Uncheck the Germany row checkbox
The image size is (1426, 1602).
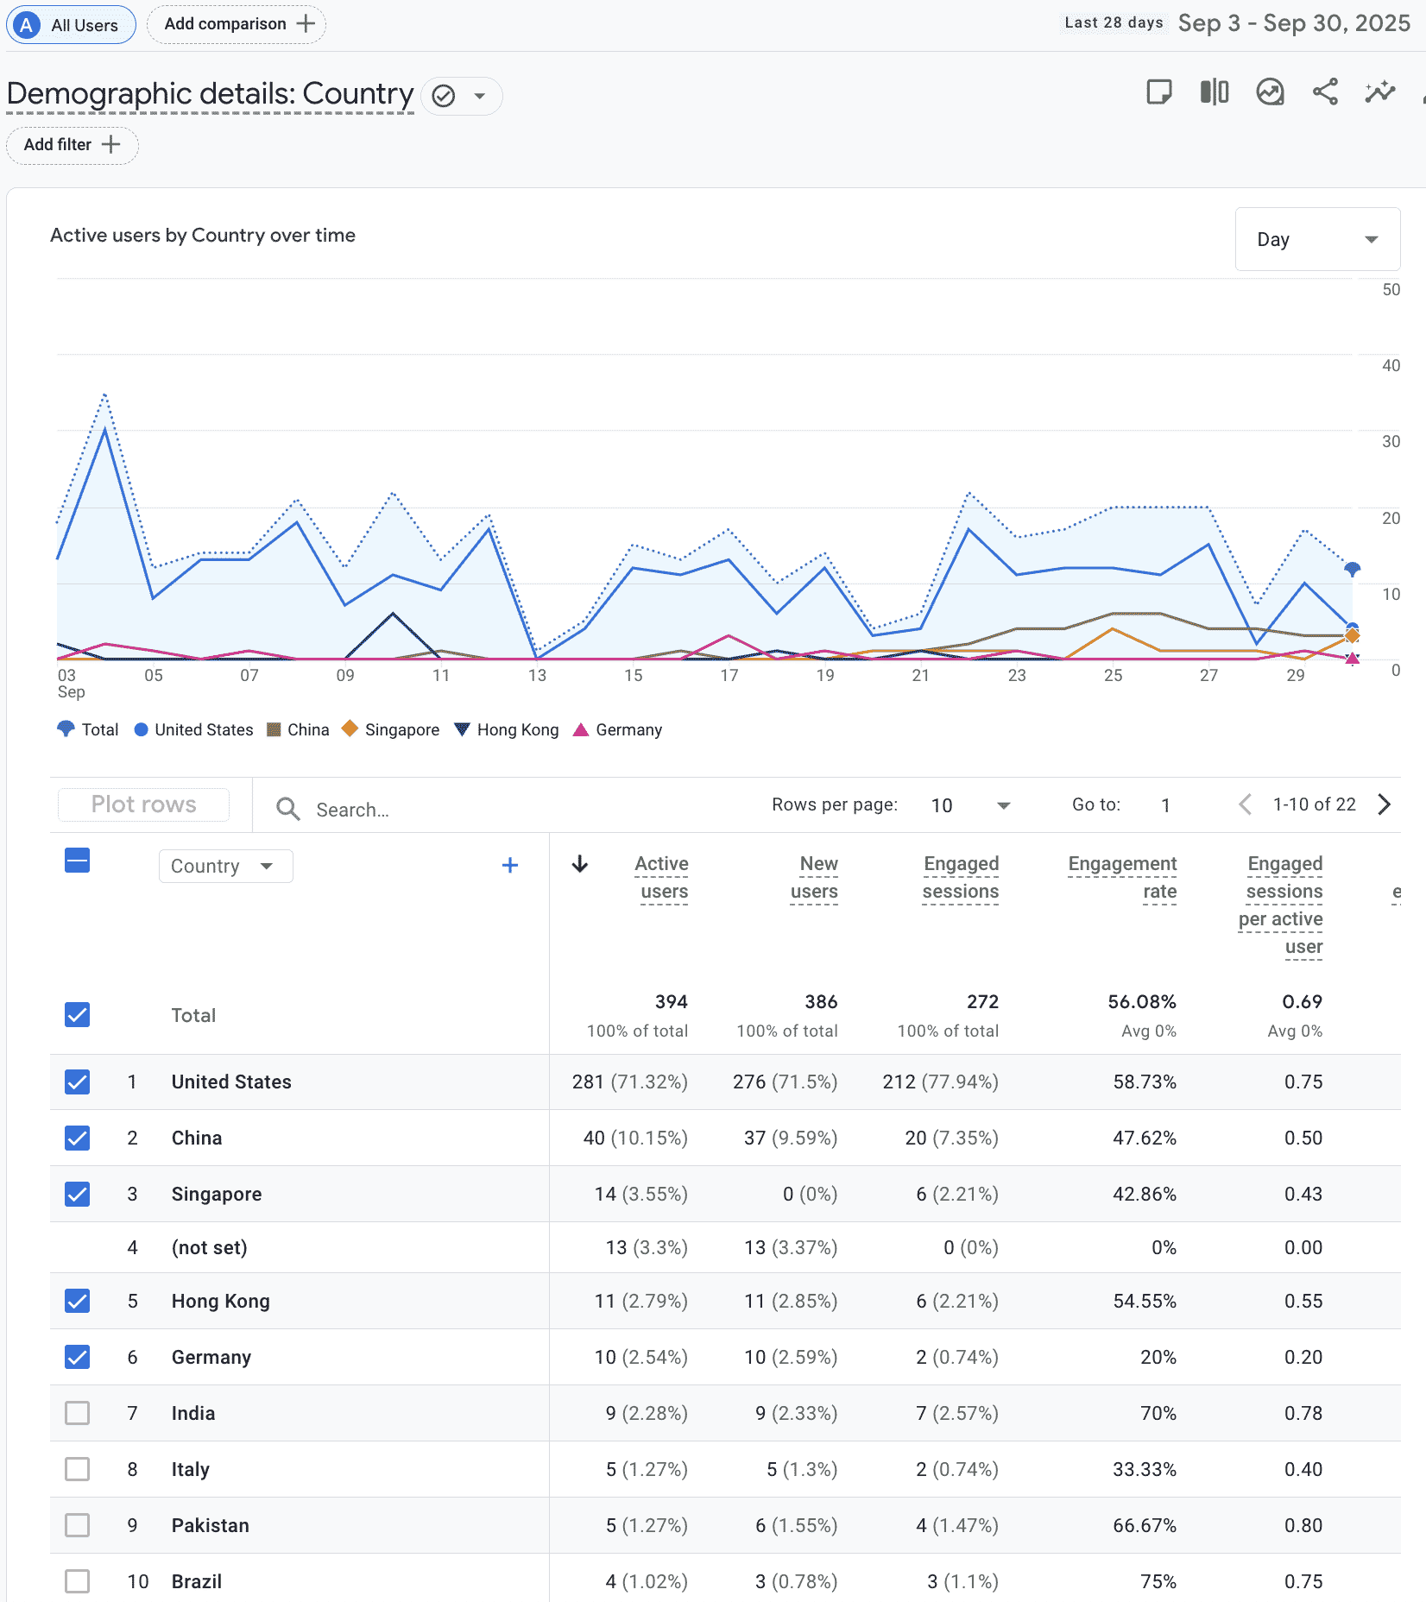[x=78, y=1357]
